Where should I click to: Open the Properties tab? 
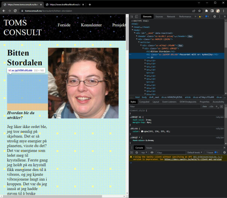[x=204, y=102]
